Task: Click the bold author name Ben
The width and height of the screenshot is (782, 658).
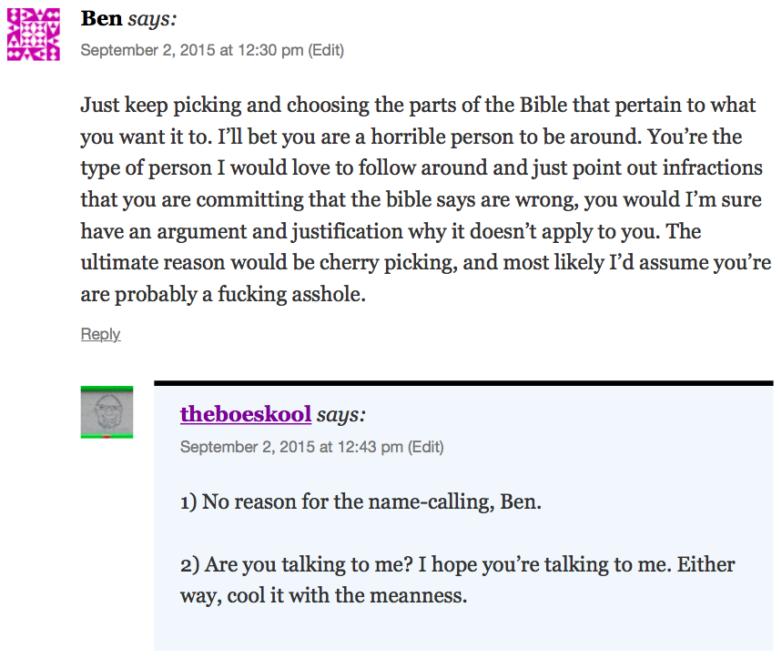Action: coord(101,18)
